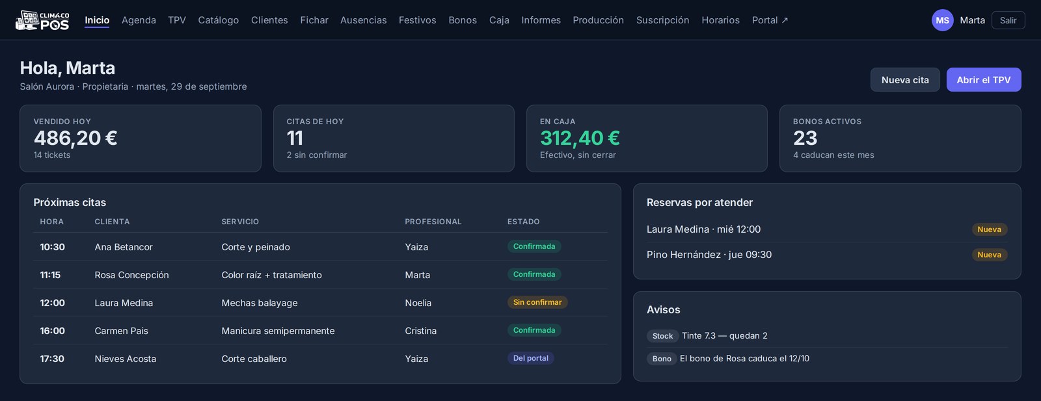The height and width of the screenshot is (401, 1041).
Task: Switch to the TPV menu item
Action: pyautogui.click(x=177, y=20)
